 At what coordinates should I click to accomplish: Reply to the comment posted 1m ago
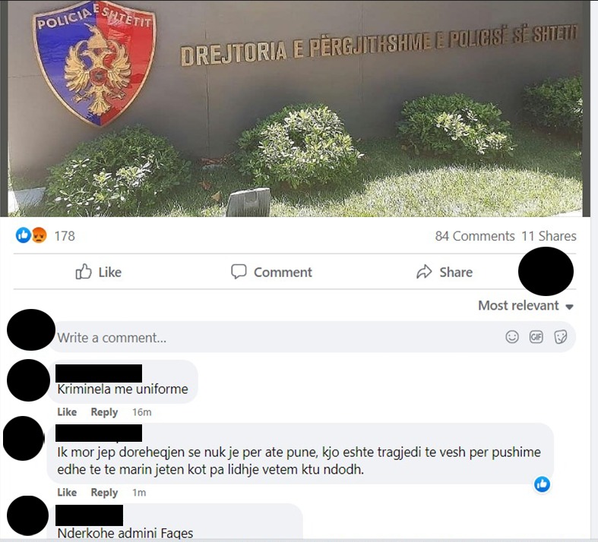[104, 493]
